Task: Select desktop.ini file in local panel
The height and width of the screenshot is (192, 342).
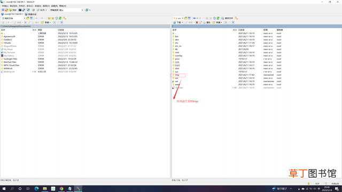Action: 9,71
